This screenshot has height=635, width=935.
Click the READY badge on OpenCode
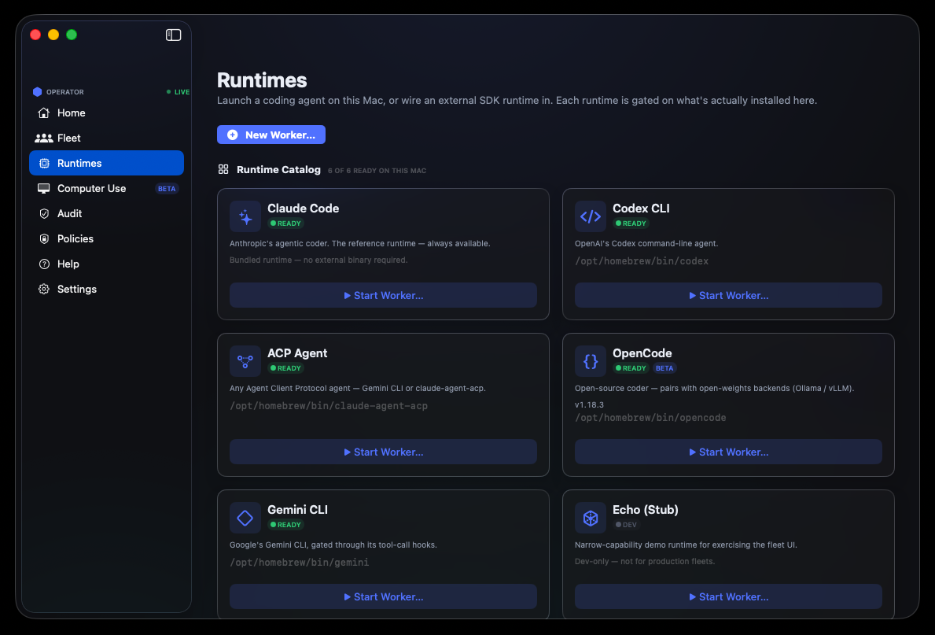631,368
